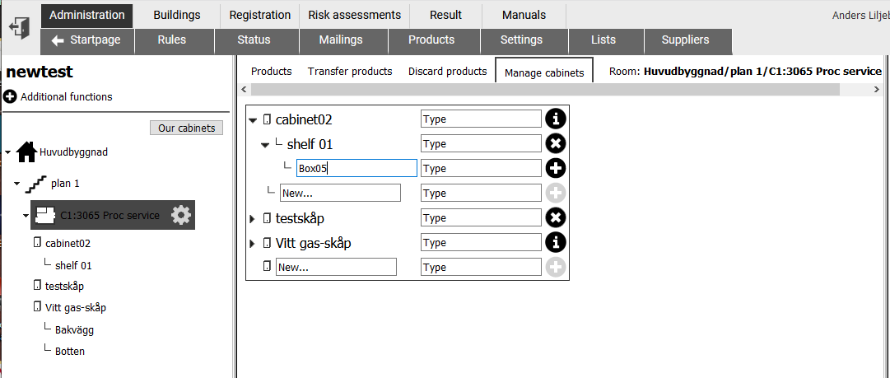Switch to Transfer products tab

(x=350, y=72)
